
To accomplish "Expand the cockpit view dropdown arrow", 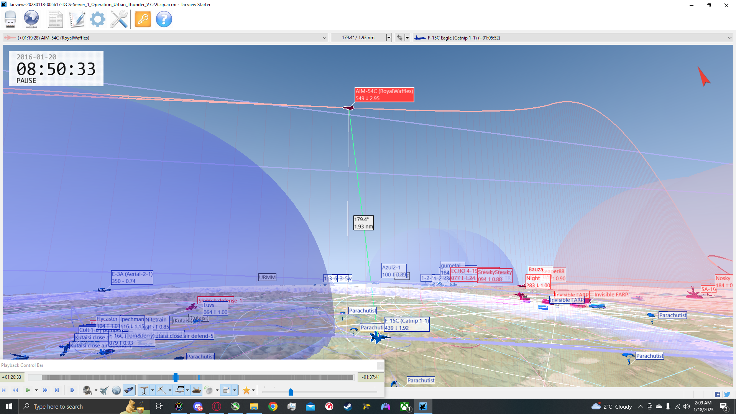I will [x=96, y=390].
